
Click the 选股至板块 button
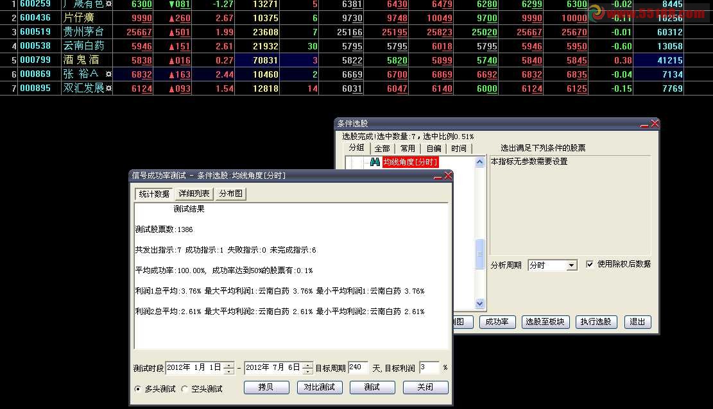point(545,322)
